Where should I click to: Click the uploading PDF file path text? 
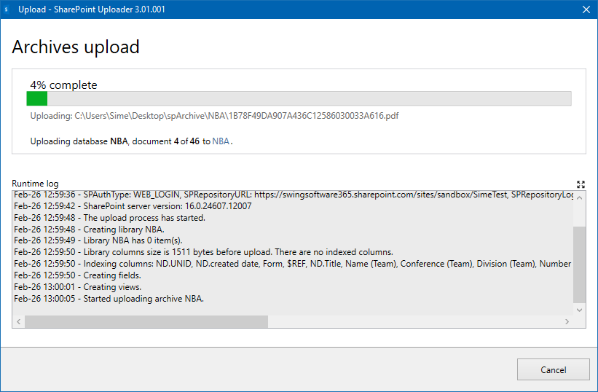(214, 116)
